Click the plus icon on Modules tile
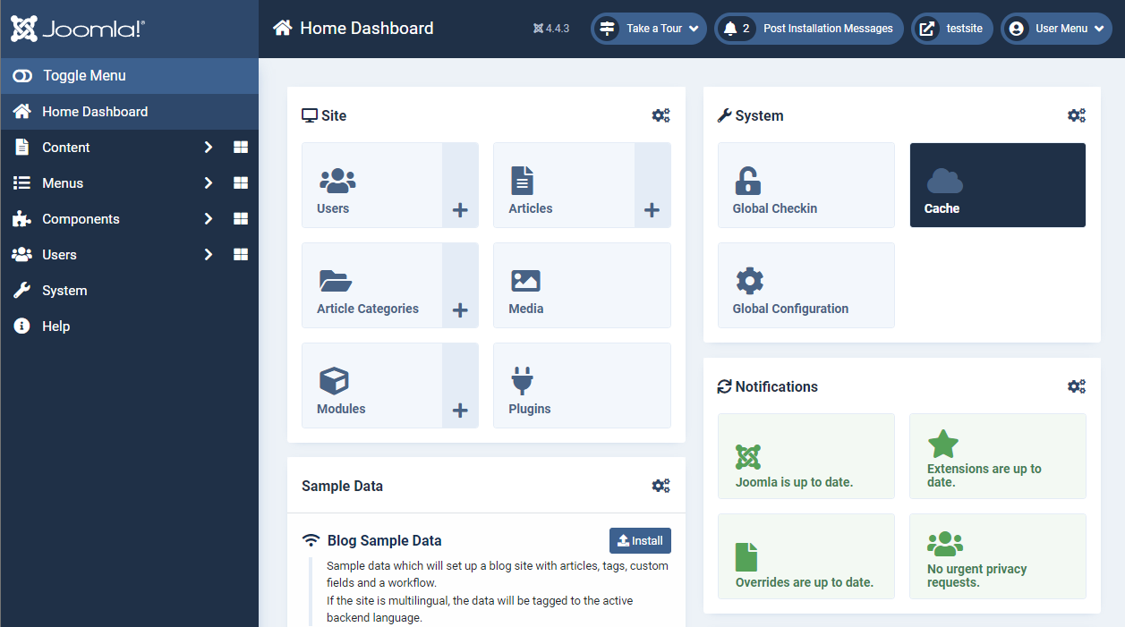The width and height of the screenshot is (1125, 627). click(x=460, y=411)
